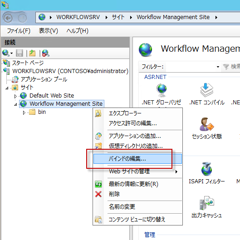Select Workflow Management Site tree node

click(66, 104)
